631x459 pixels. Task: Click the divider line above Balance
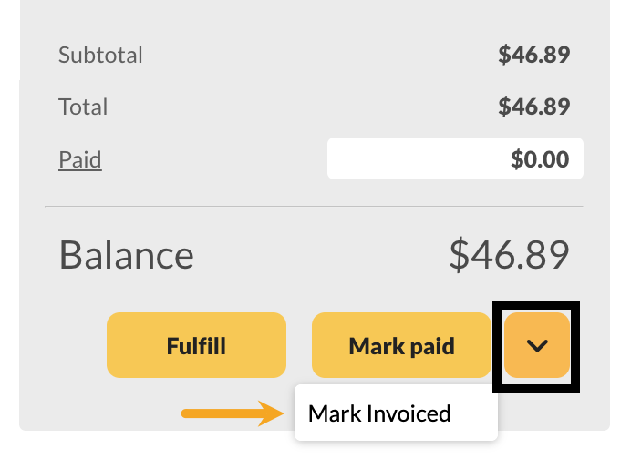[314, 207]
